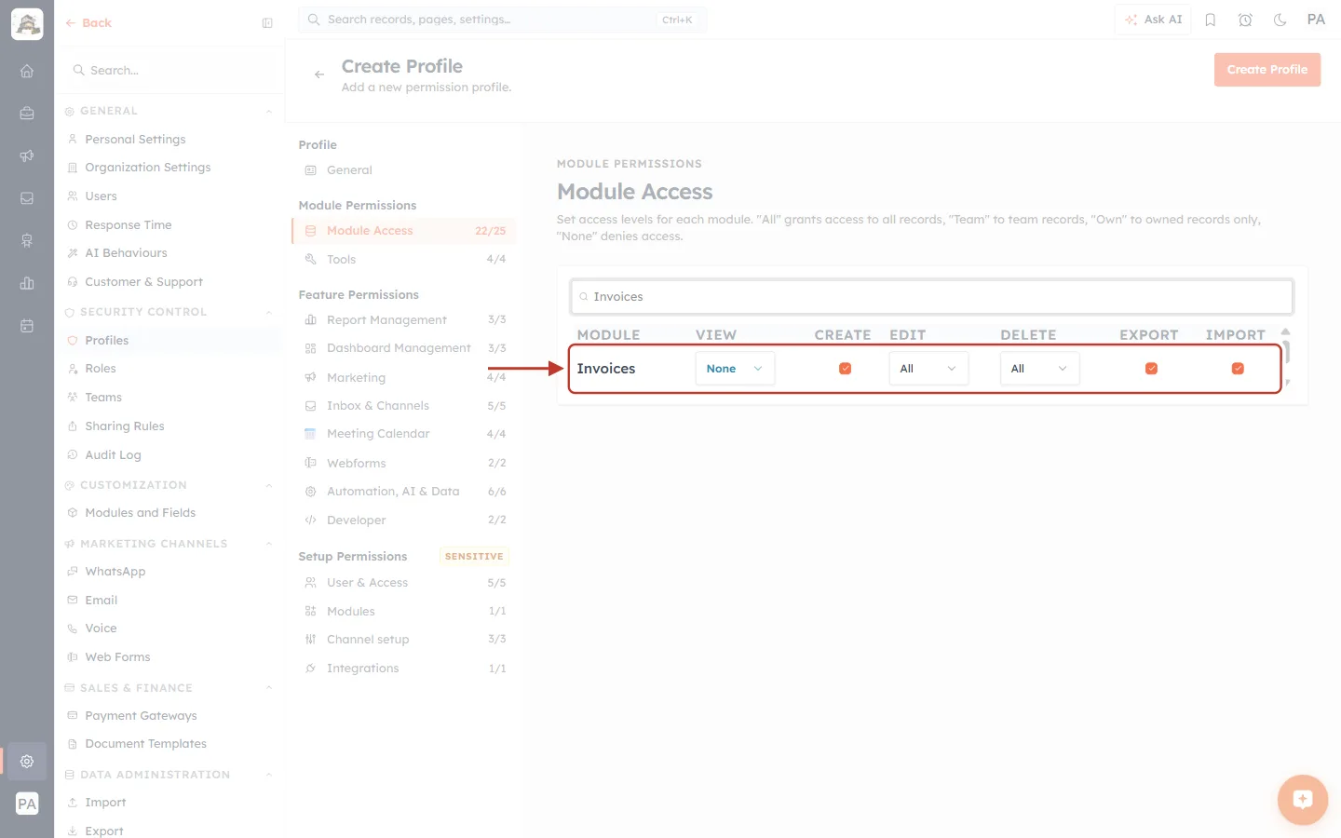
Task: Open Sharing Rules in sidebar
Action: [x=125, y=426]
